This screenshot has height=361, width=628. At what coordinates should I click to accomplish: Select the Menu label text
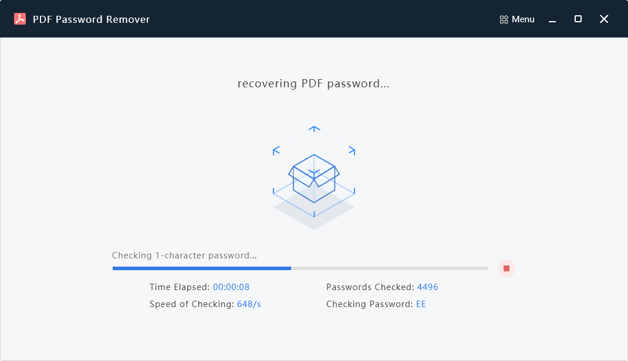[x=523, y=19]
